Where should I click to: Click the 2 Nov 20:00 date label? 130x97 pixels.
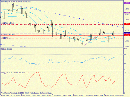coord(36,96)
